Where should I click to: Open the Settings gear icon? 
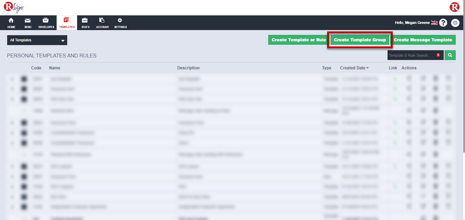tap(120, 23)
